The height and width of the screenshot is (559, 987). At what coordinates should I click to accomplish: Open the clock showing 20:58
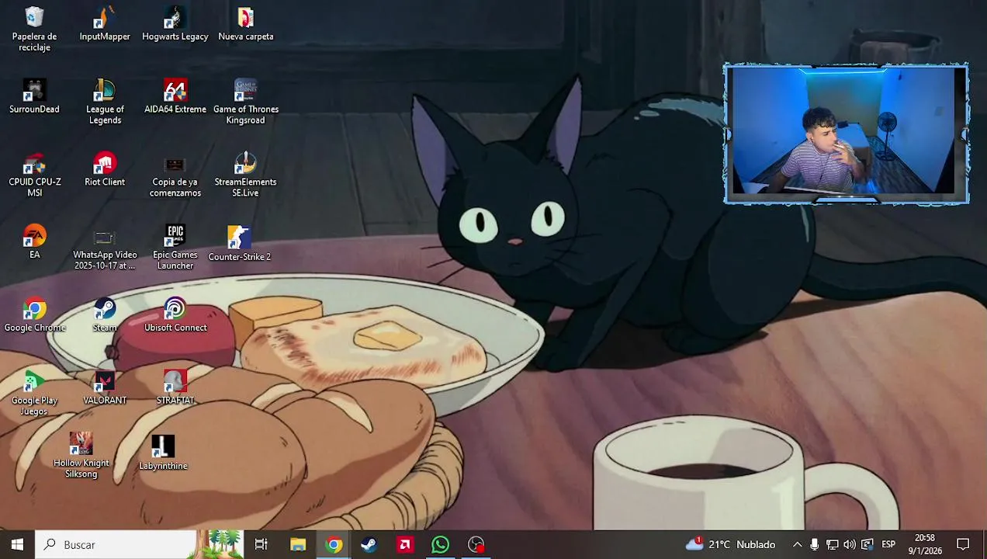coord(925,544)
